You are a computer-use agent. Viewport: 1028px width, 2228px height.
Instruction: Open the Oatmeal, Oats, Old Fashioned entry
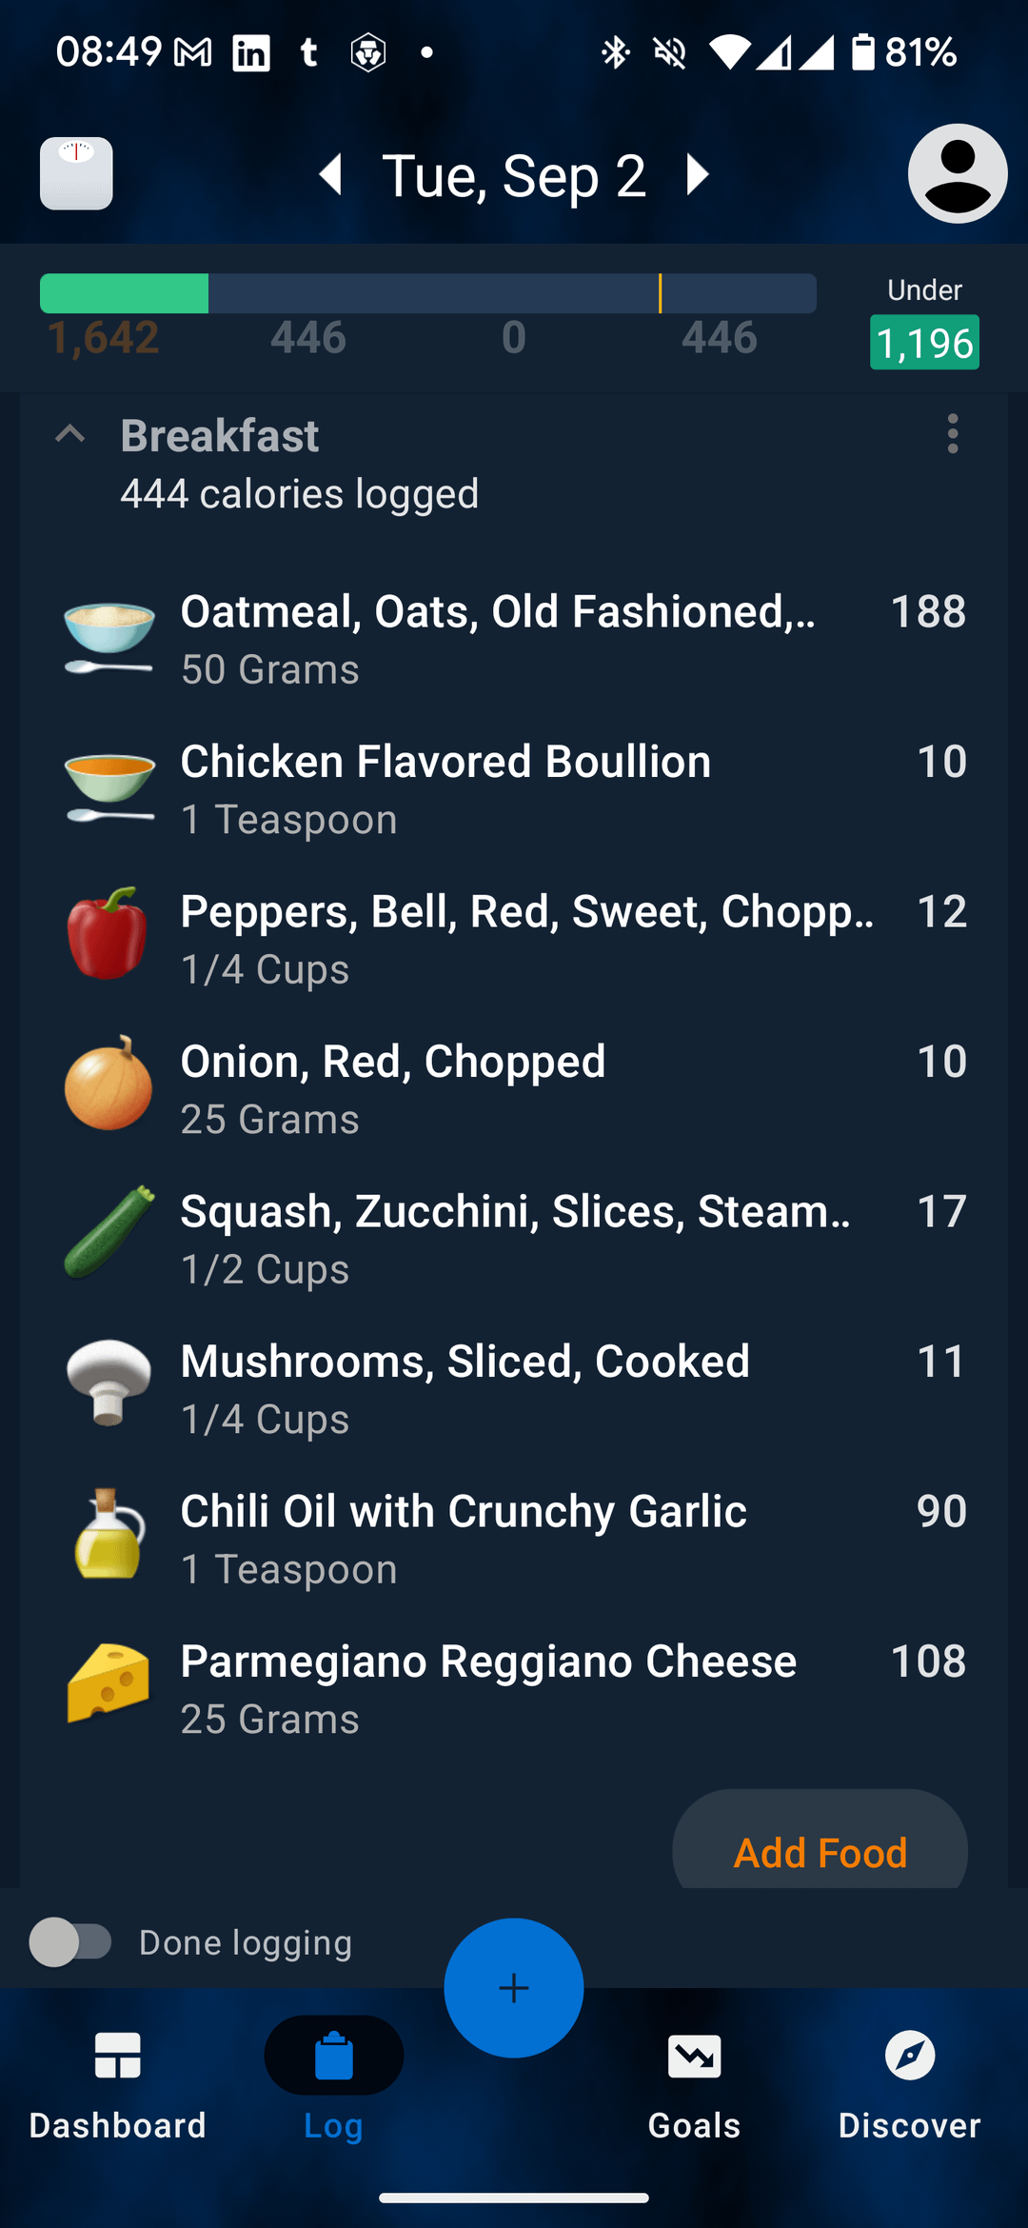click(x=497, y=638)
